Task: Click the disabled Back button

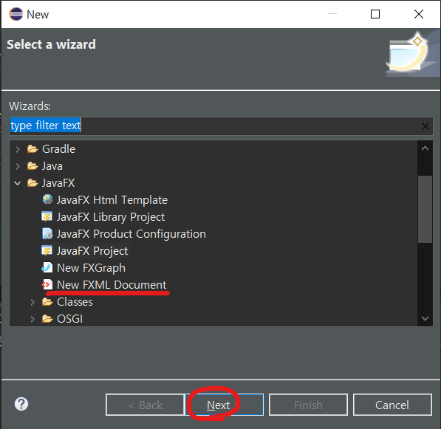Action: click(x=145, y=405)
